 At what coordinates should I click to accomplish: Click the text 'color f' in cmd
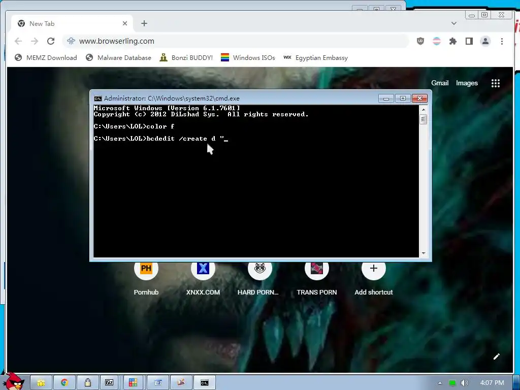click(160, 126)
